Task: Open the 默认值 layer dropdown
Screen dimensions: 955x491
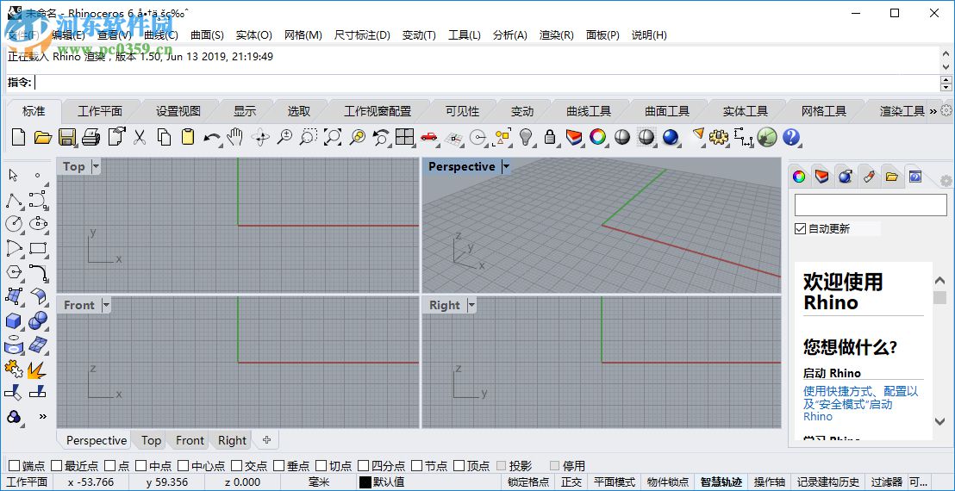Action: coord(387,482)
